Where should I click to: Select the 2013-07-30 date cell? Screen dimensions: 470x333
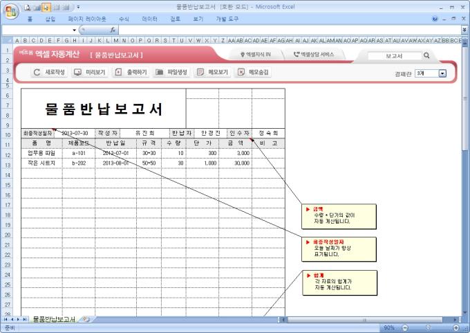pos(75,134)
